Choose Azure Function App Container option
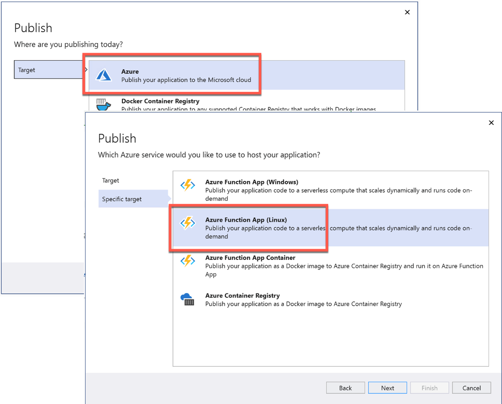The width and height of the screenshot is (502, 404). pyautogui.click(x=331, y=266)
